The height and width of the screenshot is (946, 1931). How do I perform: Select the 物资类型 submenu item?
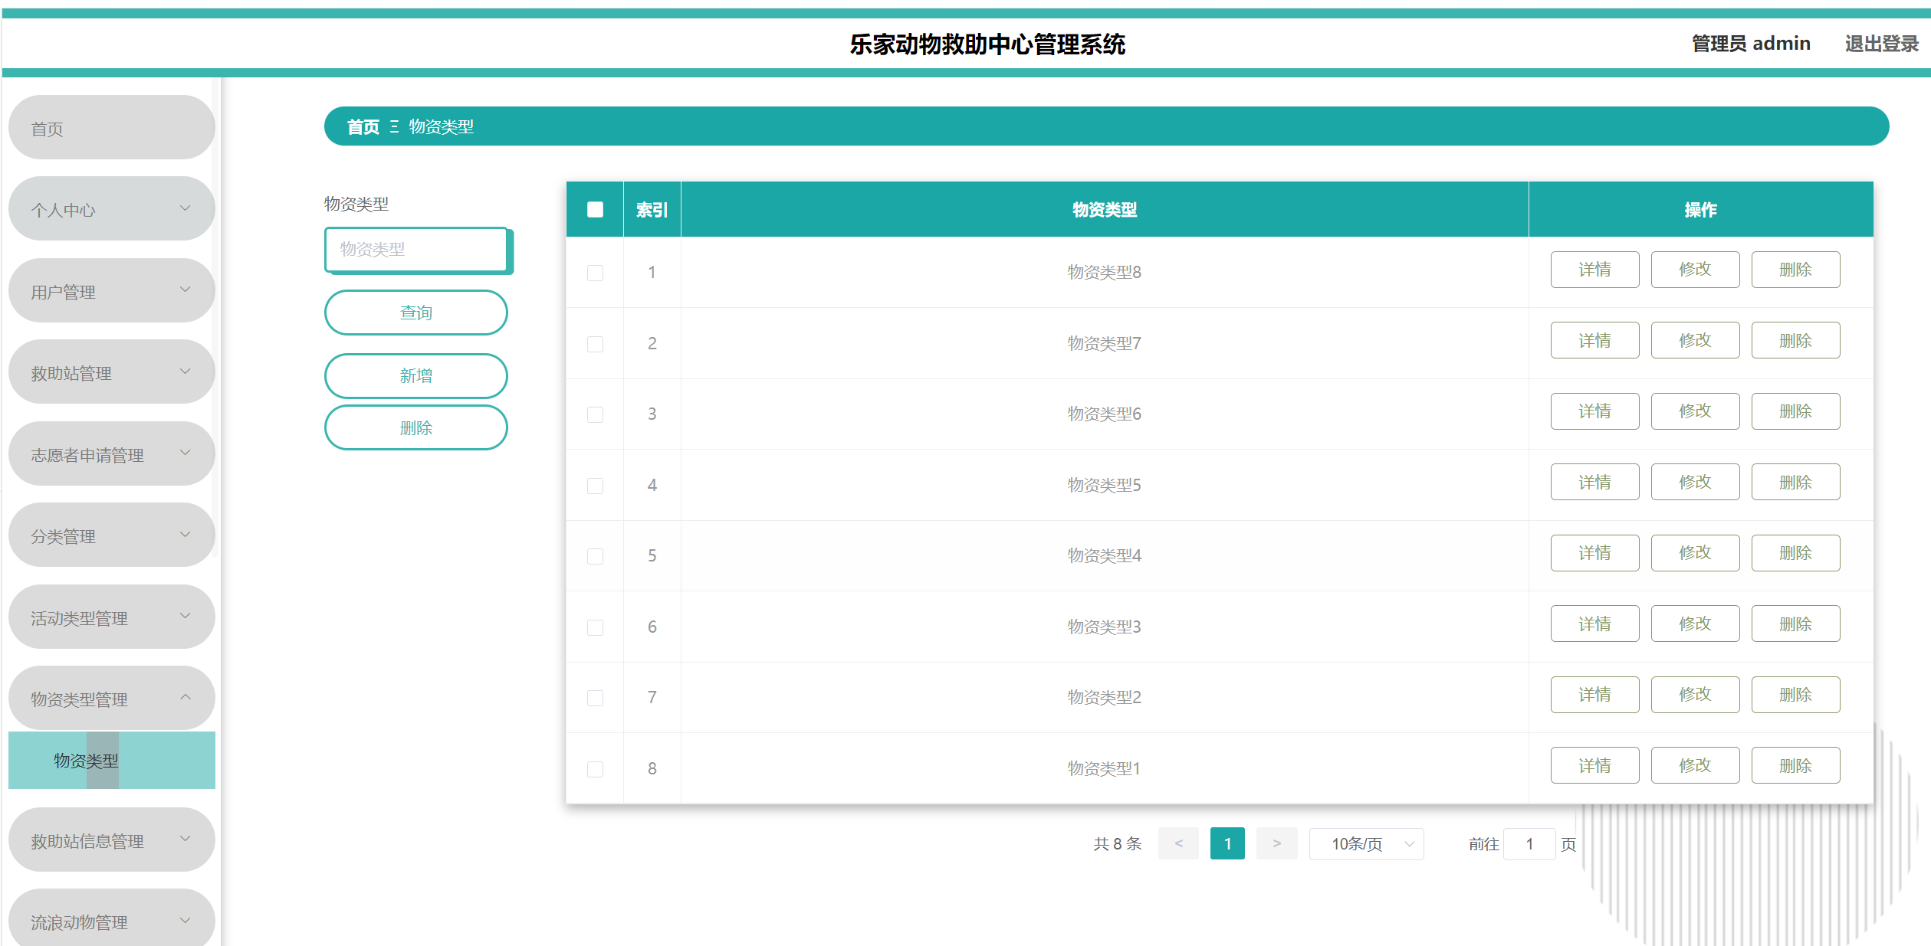(x=111, y=761)
